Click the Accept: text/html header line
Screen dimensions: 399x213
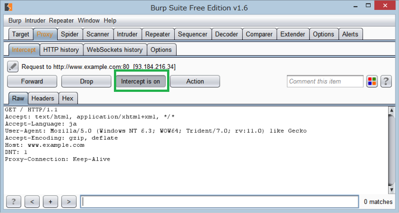(x=90, y=117)
